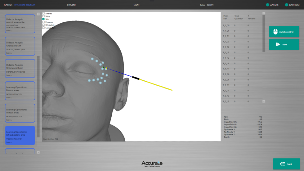The height and width of the screenshot is (171, 304).
Task: Enable the Arteries layer checkbox
Action: pos(44,14)
